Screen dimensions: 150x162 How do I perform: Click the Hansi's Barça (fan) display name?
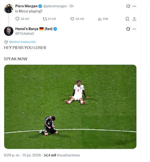(x=34, y=29)
